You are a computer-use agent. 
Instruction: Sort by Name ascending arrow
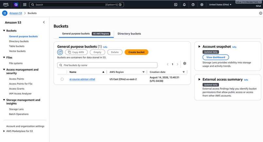[103, 72]
